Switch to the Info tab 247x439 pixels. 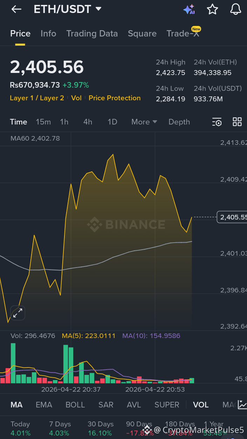[x=48, y=34]
